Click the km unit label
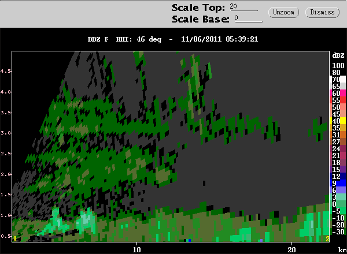 click(342, 250)
